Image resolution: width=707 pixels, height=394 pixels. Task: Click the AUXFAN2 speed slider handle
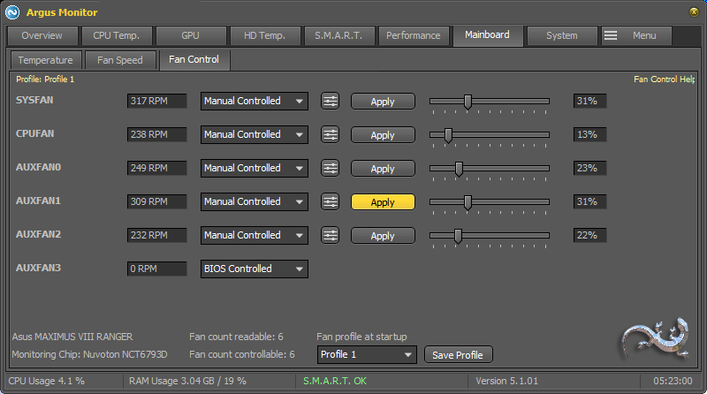[458, 236]
